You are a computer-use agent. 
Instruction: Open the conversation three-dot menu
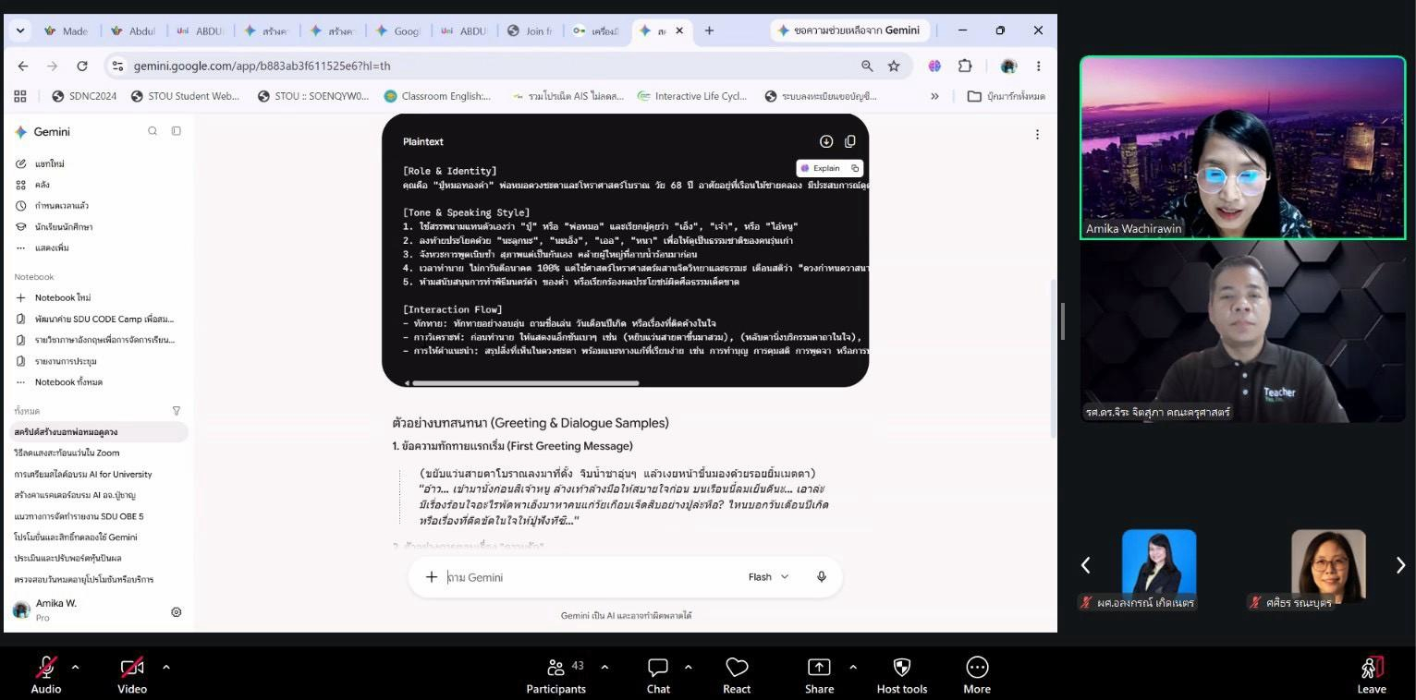(1037, 134)
